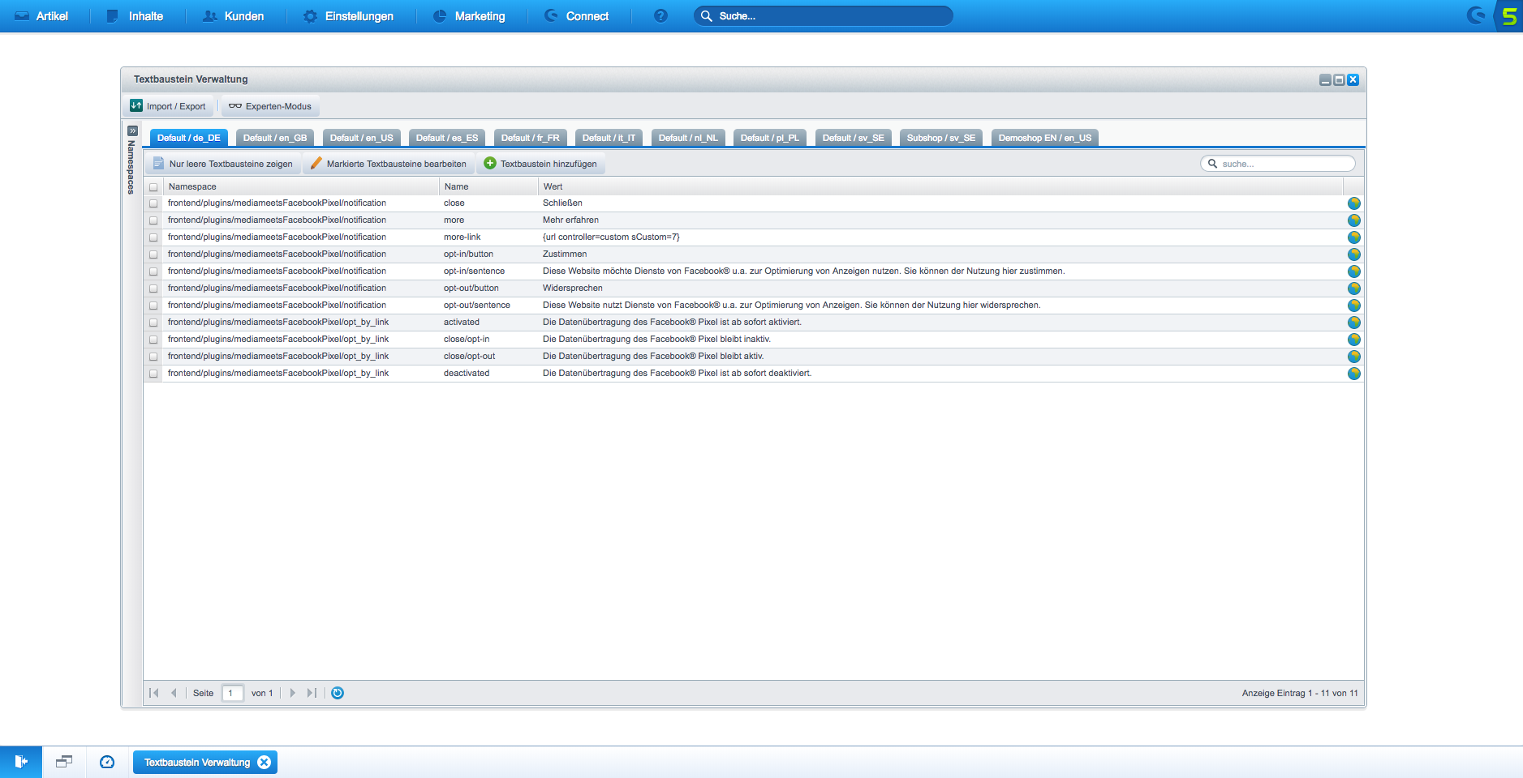The width and height of the screenshot is (1523, 778).
Task: Click globe icon in 'more-link' row
Action: pos(1353,237)
